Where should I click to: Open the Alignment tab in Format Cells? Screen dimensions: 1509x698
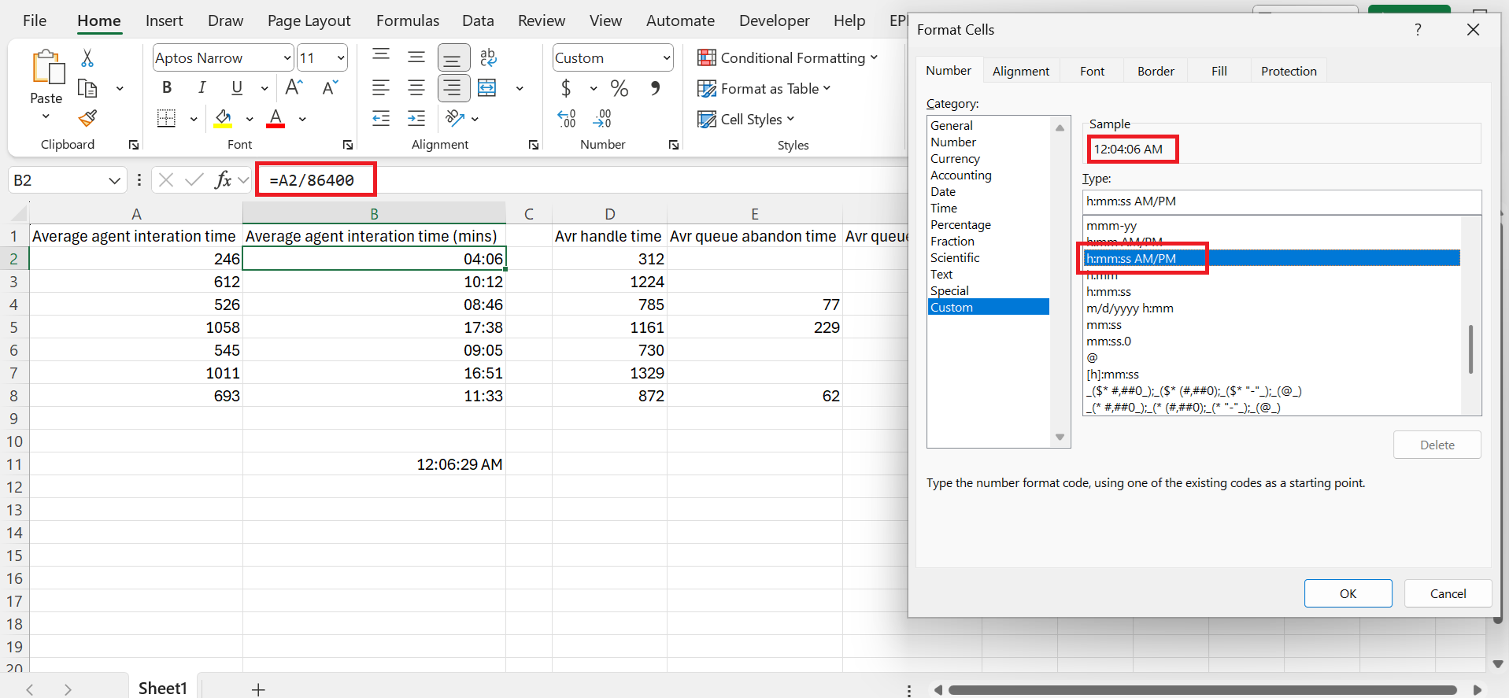(1021, 71)
